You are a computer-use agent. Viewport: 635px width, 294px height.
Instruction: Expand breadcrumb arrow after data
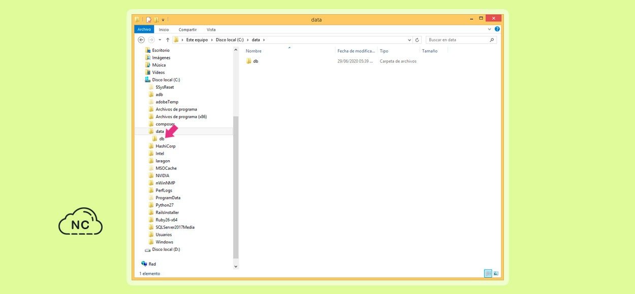(264, 40)
